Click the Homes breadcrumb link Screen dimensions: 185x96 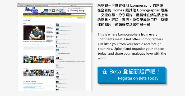(25, 20)
